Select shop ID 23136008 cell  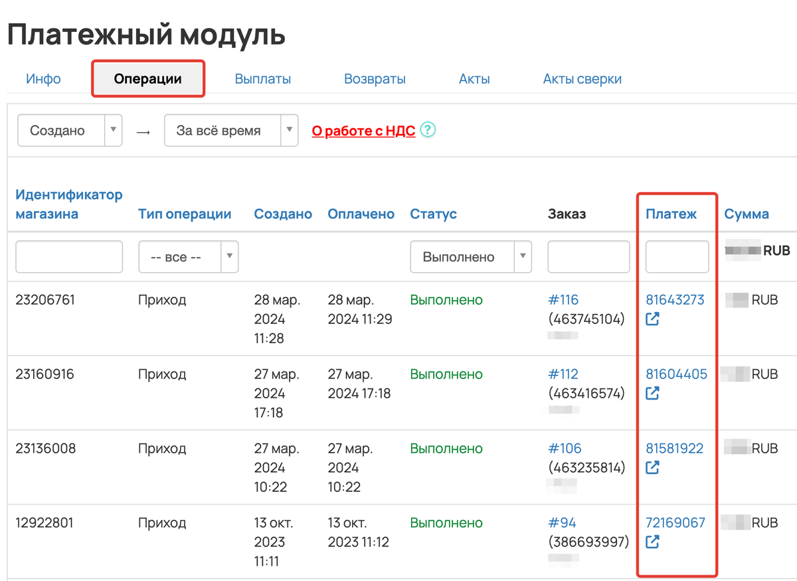pyautogui.click(x=46, y=448)
